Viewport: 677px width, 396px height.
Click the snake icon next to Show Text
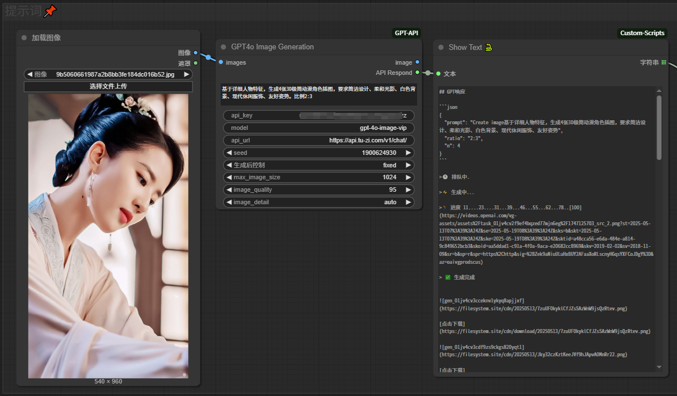click(489, 48)
